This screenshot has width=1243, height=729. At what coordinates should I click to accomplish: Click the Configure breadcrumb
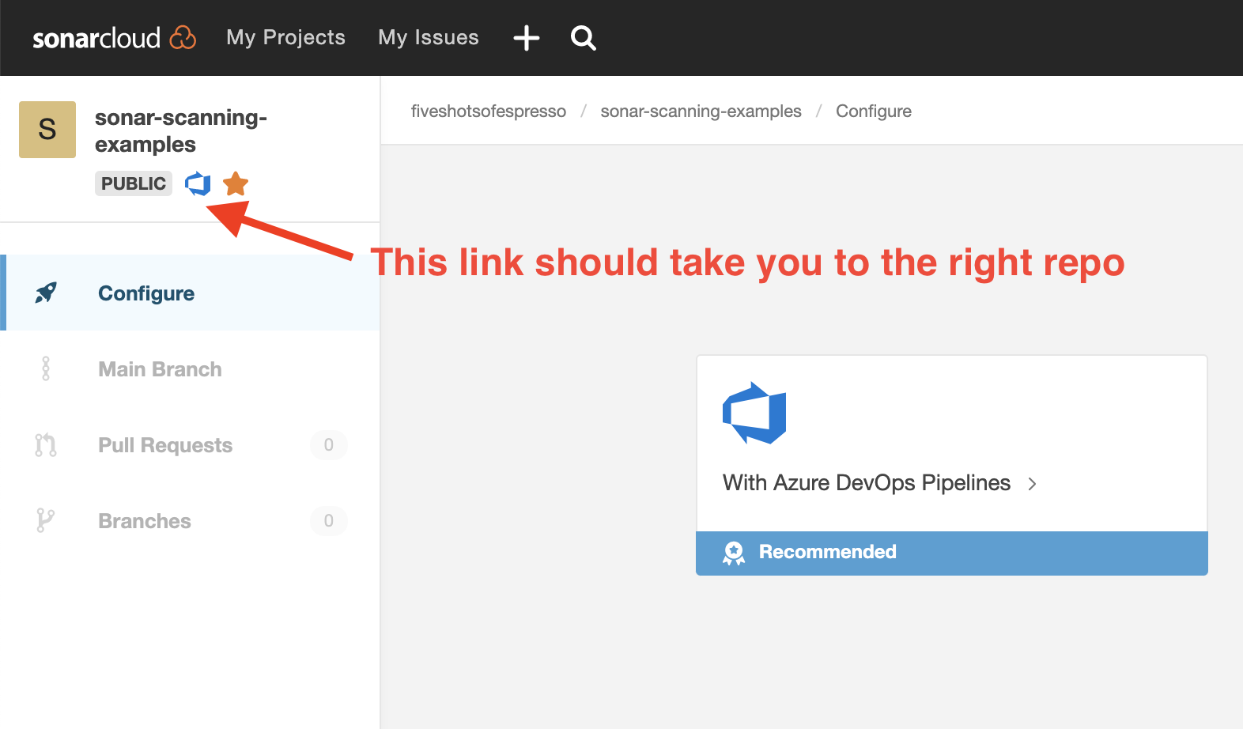tap(874, 111)
